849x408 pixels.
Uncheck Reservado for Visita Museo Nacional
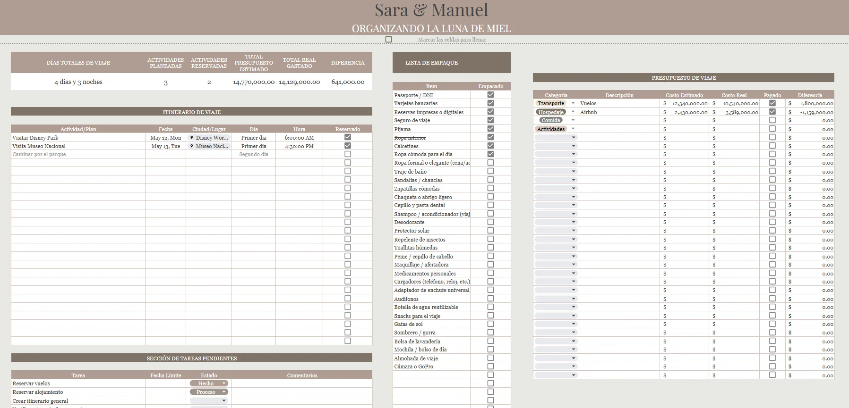click(348, 146)
